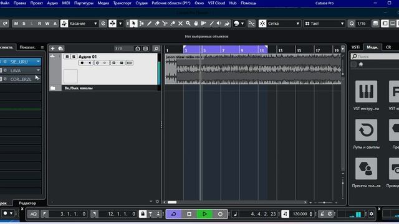This screenshot has height=224, width=399.
Task: Select the Draw pencil tool
Action: tap(150, 24)
